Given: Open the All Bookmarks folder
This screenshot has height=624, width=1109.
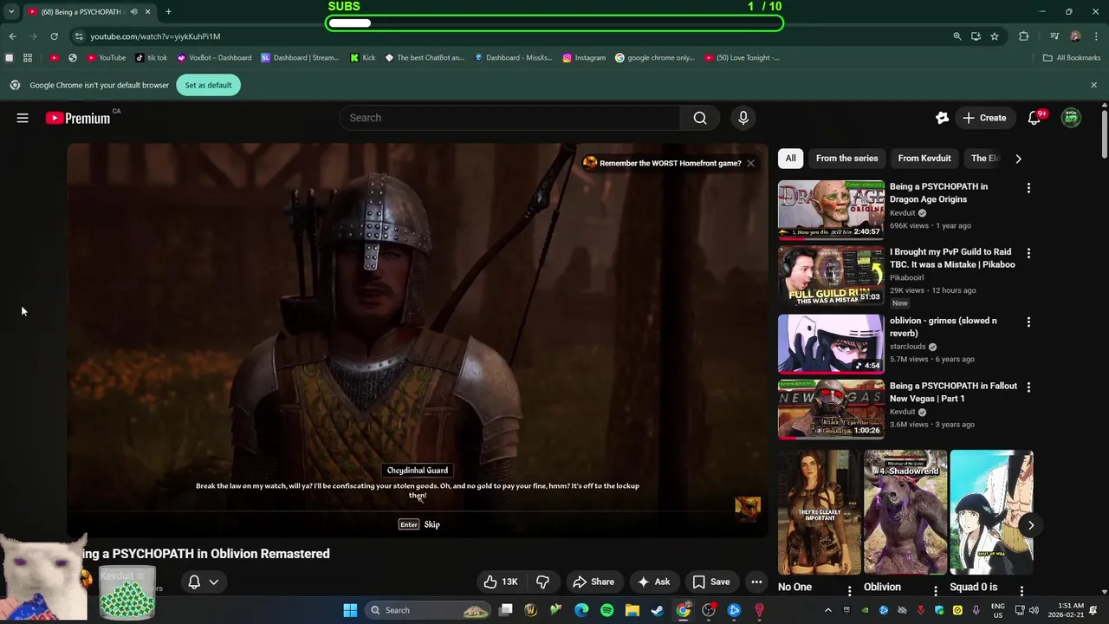Looking at the screenshot, I should [1072, 58].
